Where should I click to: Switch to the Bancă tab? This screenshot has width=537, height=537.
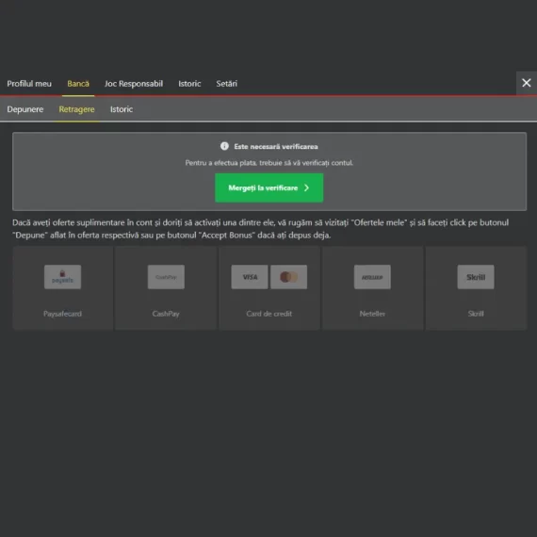click(x=78, y=84)
